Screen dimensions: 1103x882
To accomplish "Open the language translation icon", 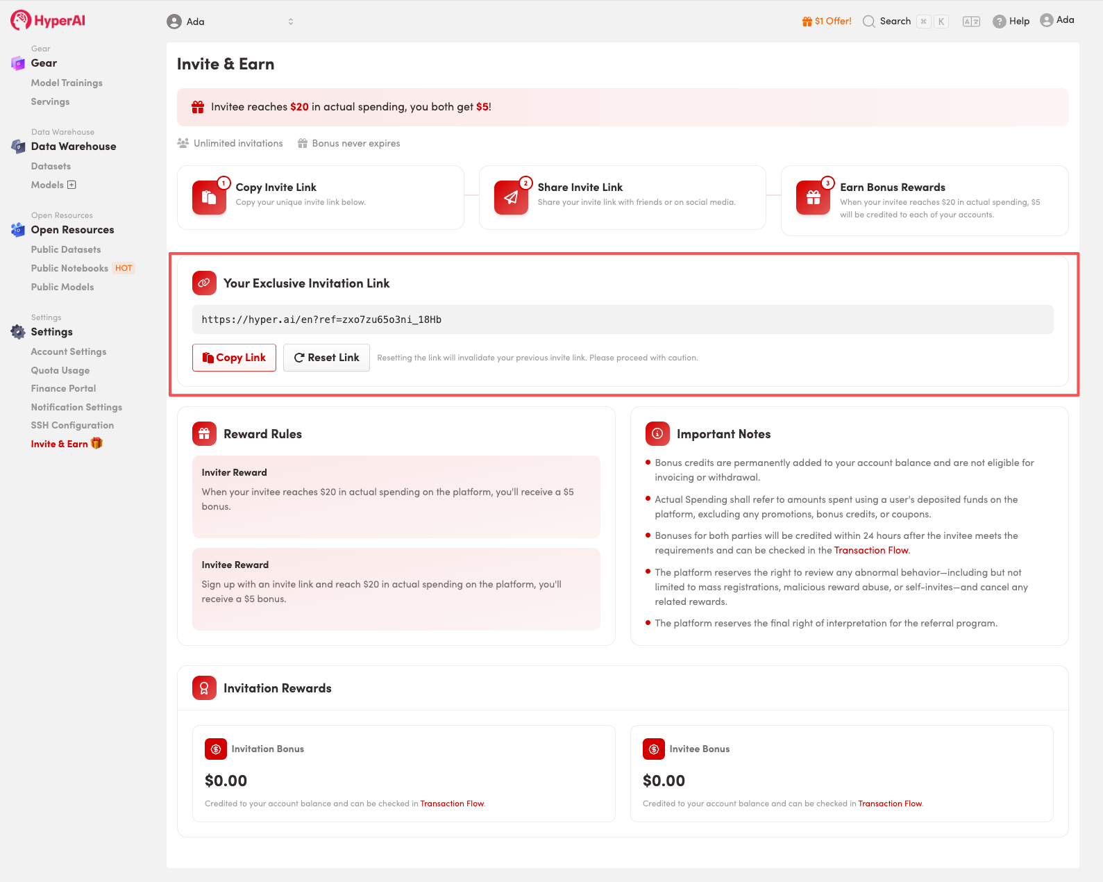I will pyautogui.click(x=971, y=22).
